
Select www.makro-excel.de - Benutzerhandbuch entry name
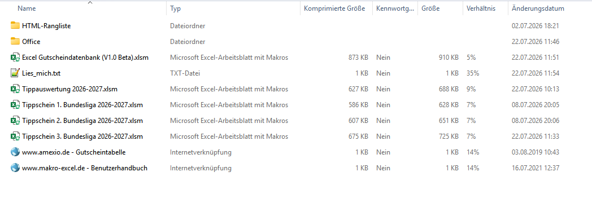(x=85, y=168)
